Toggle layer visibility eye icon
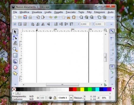 pos(50,98)
